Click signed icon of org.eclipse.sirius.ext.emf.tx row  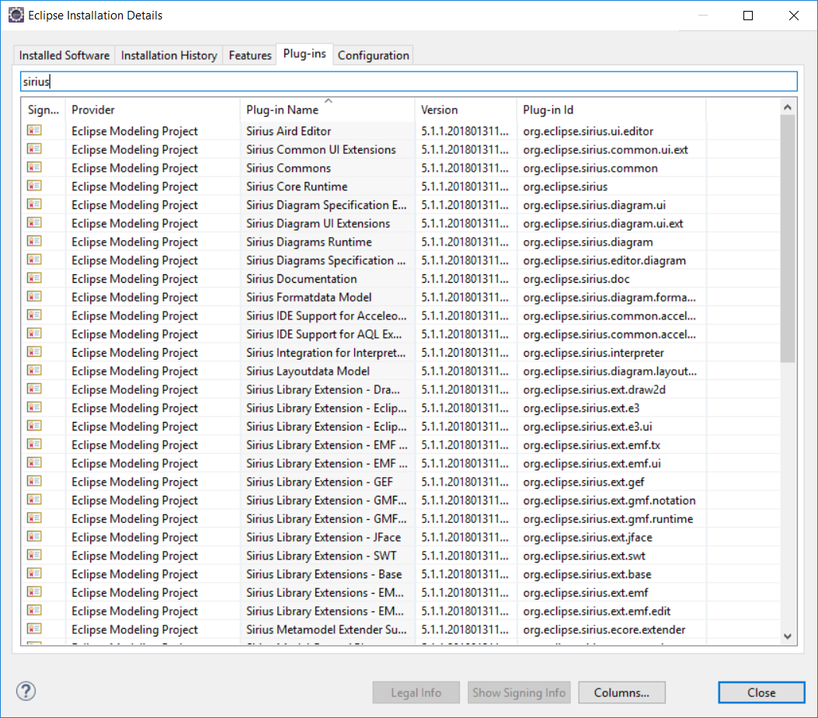[34, 444]
